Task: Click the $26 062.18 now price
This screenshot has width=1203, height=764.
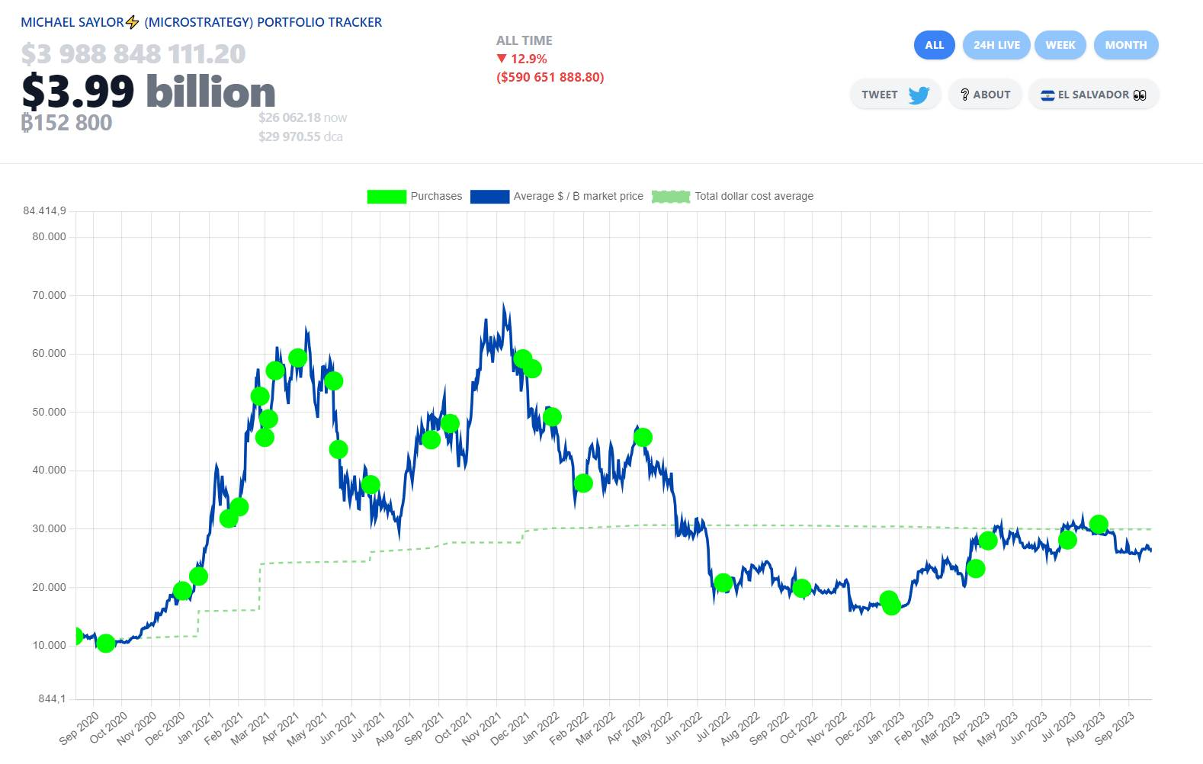Action: point(303,117)
